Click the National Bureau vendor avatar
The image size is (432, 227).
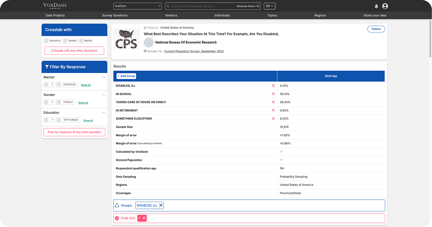click(149, 42)
